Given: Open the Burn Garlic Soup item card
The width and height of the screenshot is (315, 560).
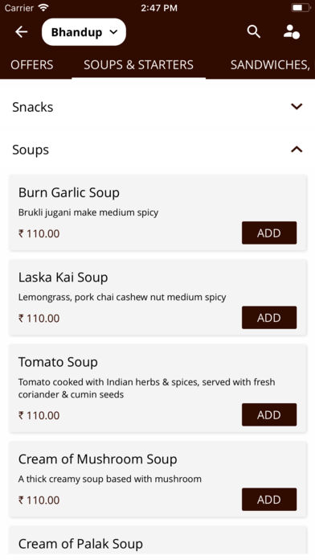Looking at the screenshot, I should (157, 213).
